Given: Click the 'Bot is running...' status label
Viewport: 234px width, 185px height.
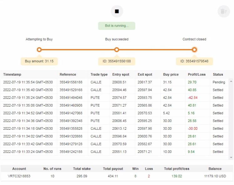Looking at the screenshot, I should tap(117, 26).
